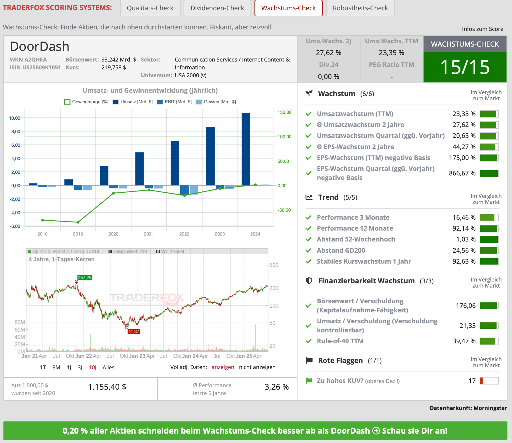
Task: Click the Umsatzwachstum (TTM) market comparison bar
Action: 489,114
